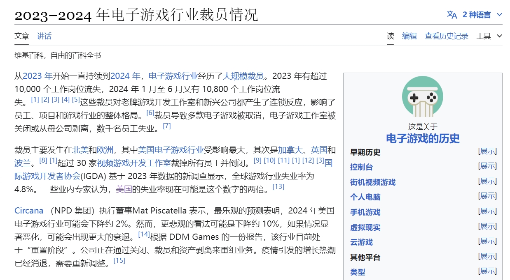Expand 个人电脑 row via 展示
The height and width of the screenshot is (280, 510).
(x=487, y=196)
